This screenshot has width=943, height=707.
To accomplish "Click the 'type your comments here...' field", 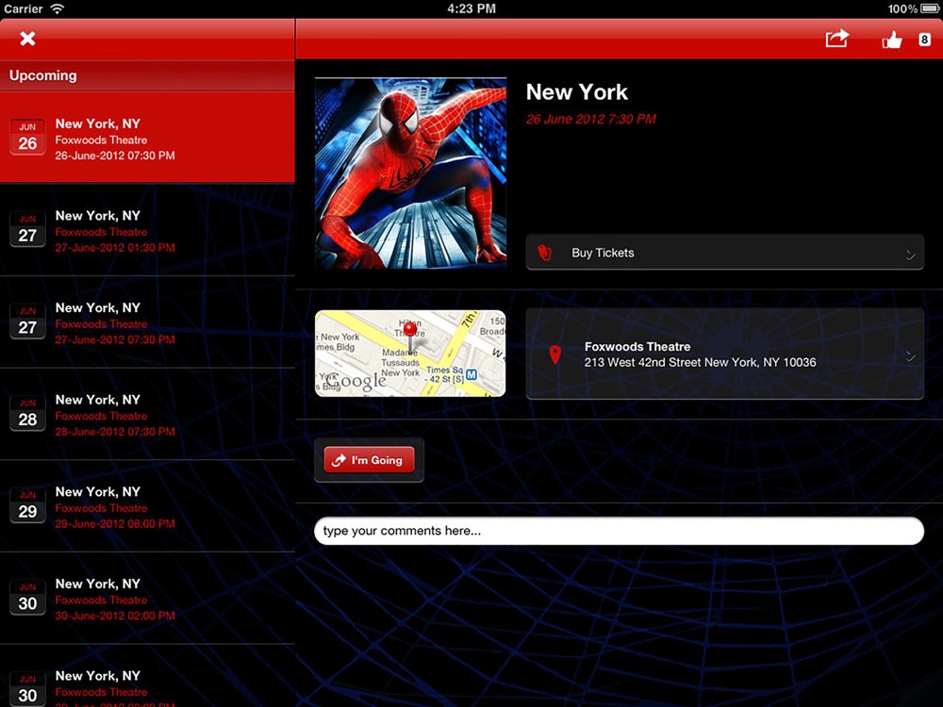I will pos(619,531).
